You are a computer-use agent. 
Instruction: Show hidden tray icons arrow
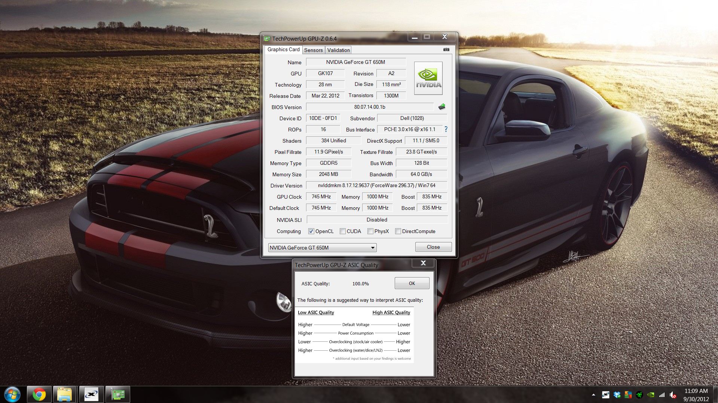pyautogui.click(x=593, y=394)
